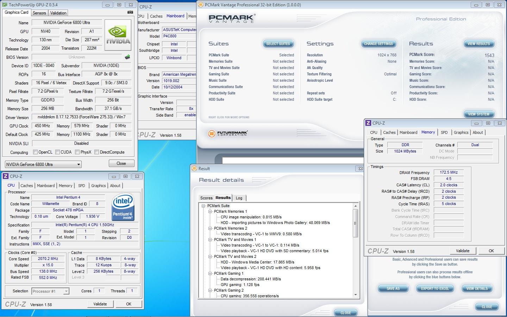Open Graphics tab in CPU-Z Memory window
Viewport: 507px width, 317px height.
click(x=461, y=132)
